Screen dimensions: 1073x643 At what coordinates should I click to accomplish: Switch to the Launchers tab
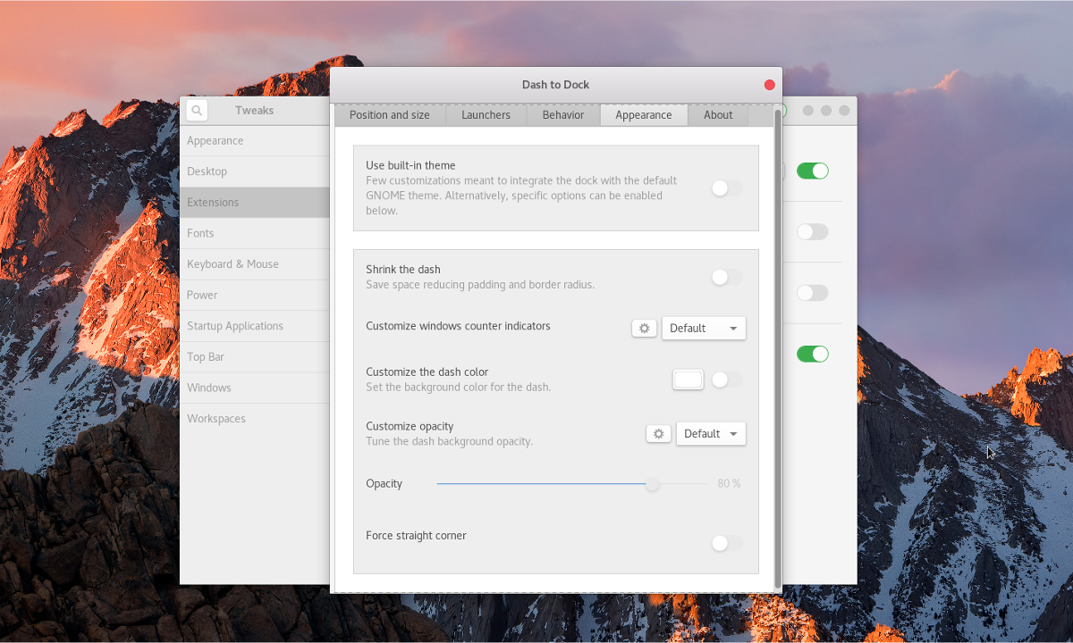[486, 114]
